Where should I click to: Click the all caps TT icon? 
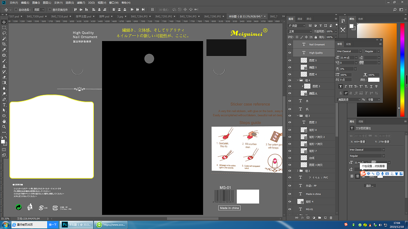point(351,86)
